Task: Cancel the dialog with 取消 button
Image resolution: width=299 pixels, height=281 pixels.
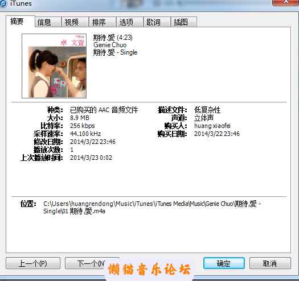Action: click(270, 263)
